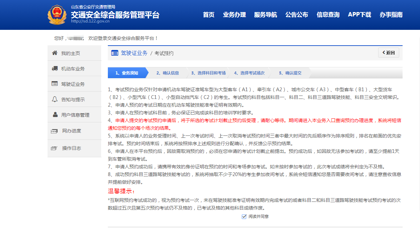The image size is (420, 228).
Task: Click the person icon beside 用户信息管理
Action: coord(55,115)
